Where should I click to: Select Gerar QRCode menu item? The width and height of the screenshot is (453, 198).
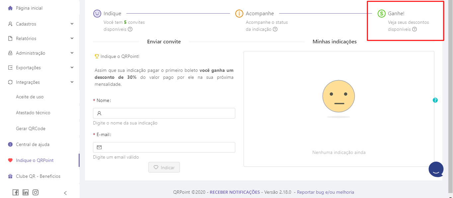(31, 128)
